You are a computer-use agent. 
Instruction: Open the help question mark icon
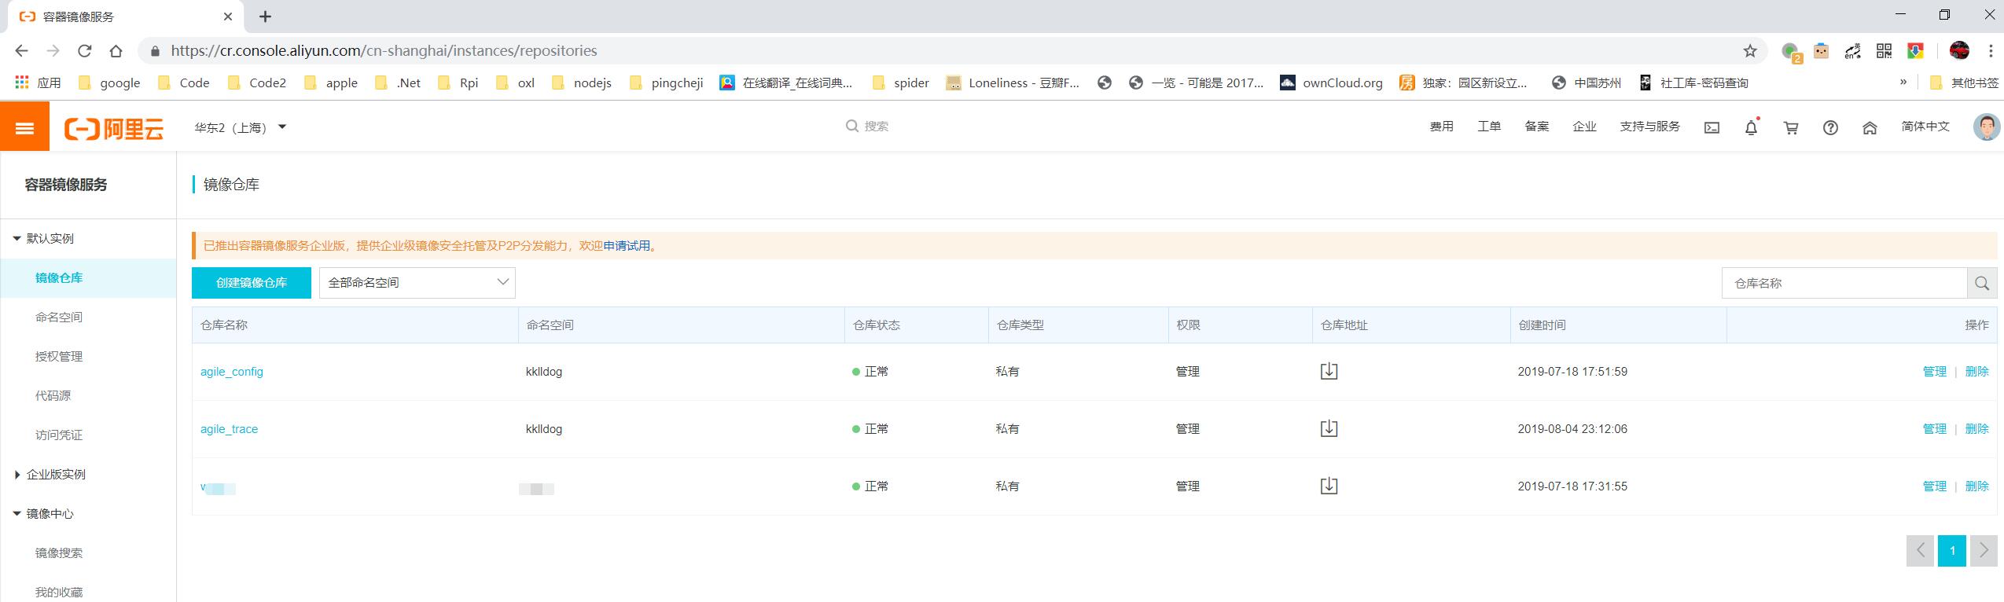pyautogui.click(x=1830, y=128)
